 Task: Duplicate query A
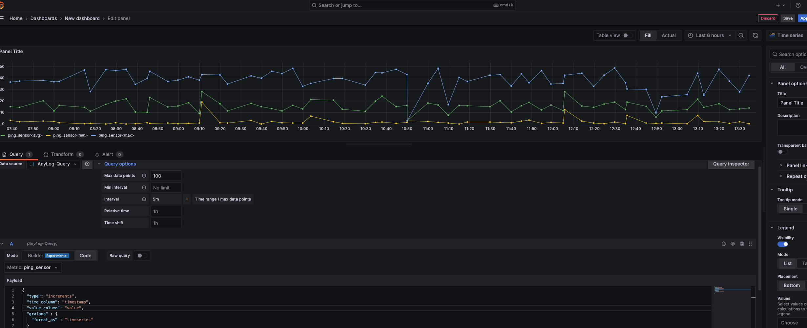coord(724,244)
